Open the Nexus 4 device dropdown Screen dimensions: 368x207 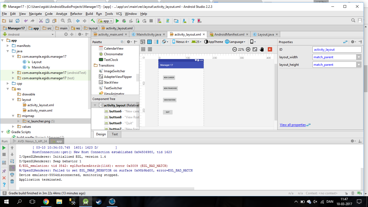180,42
